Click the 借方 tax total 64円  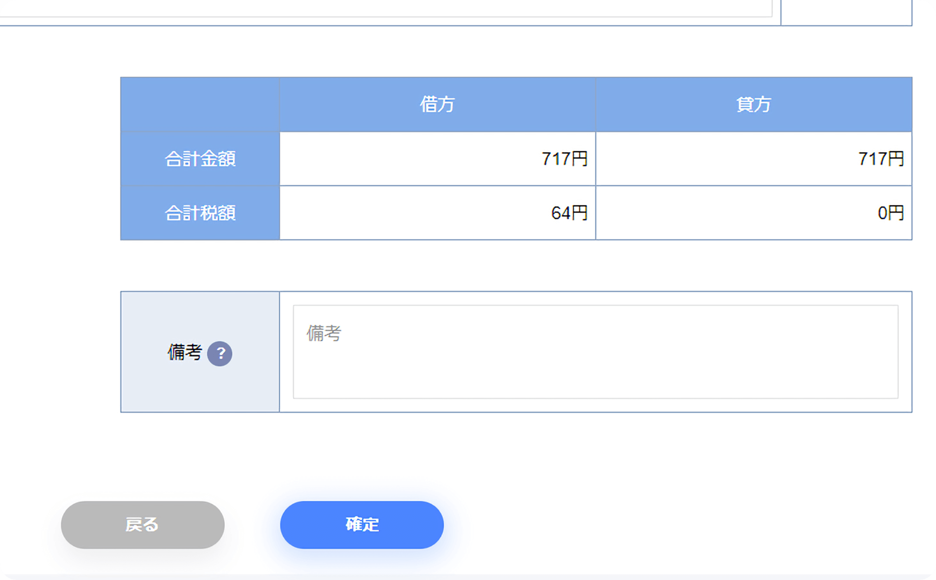569,213
